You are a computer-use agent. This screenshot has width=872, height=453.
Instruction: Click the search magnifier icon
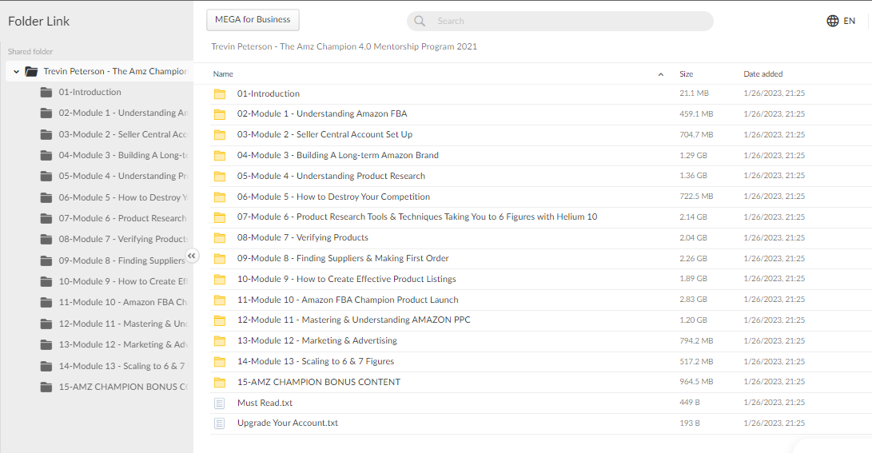click(x=420, y=21)
